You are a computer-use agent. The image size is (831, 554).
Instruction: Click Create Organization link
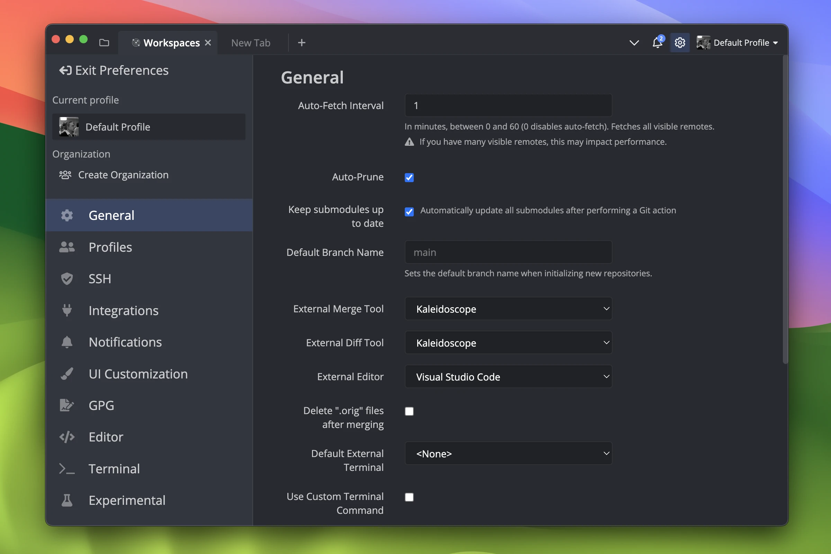(123, 175)
